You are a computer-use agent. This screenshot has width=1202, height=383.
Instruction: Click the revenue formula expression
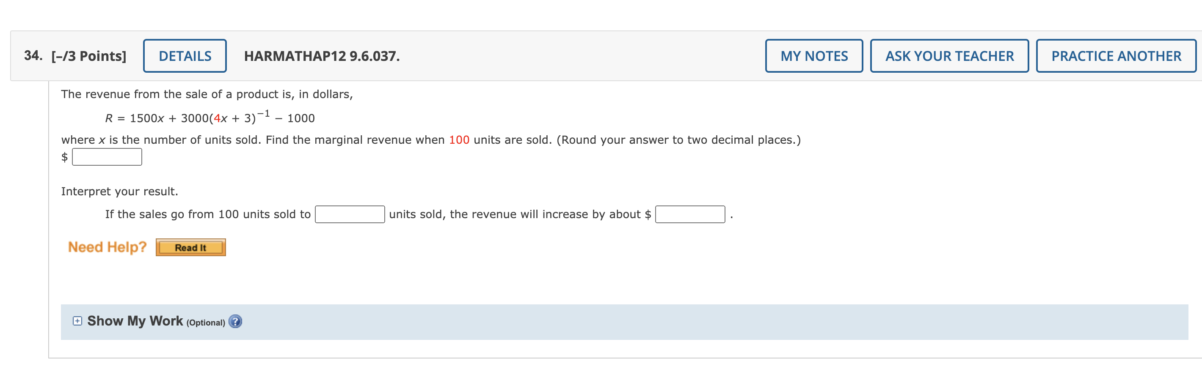[210, 117]
